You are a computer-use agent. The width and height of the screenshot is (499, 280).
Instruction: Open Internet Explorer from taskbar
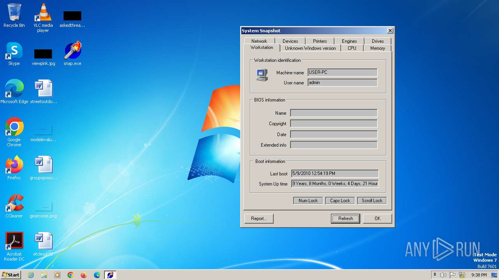coord(31,275)
